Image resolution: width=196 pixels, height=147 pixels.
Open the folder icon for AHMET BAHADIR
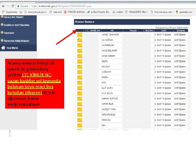(x=79, y=35)
